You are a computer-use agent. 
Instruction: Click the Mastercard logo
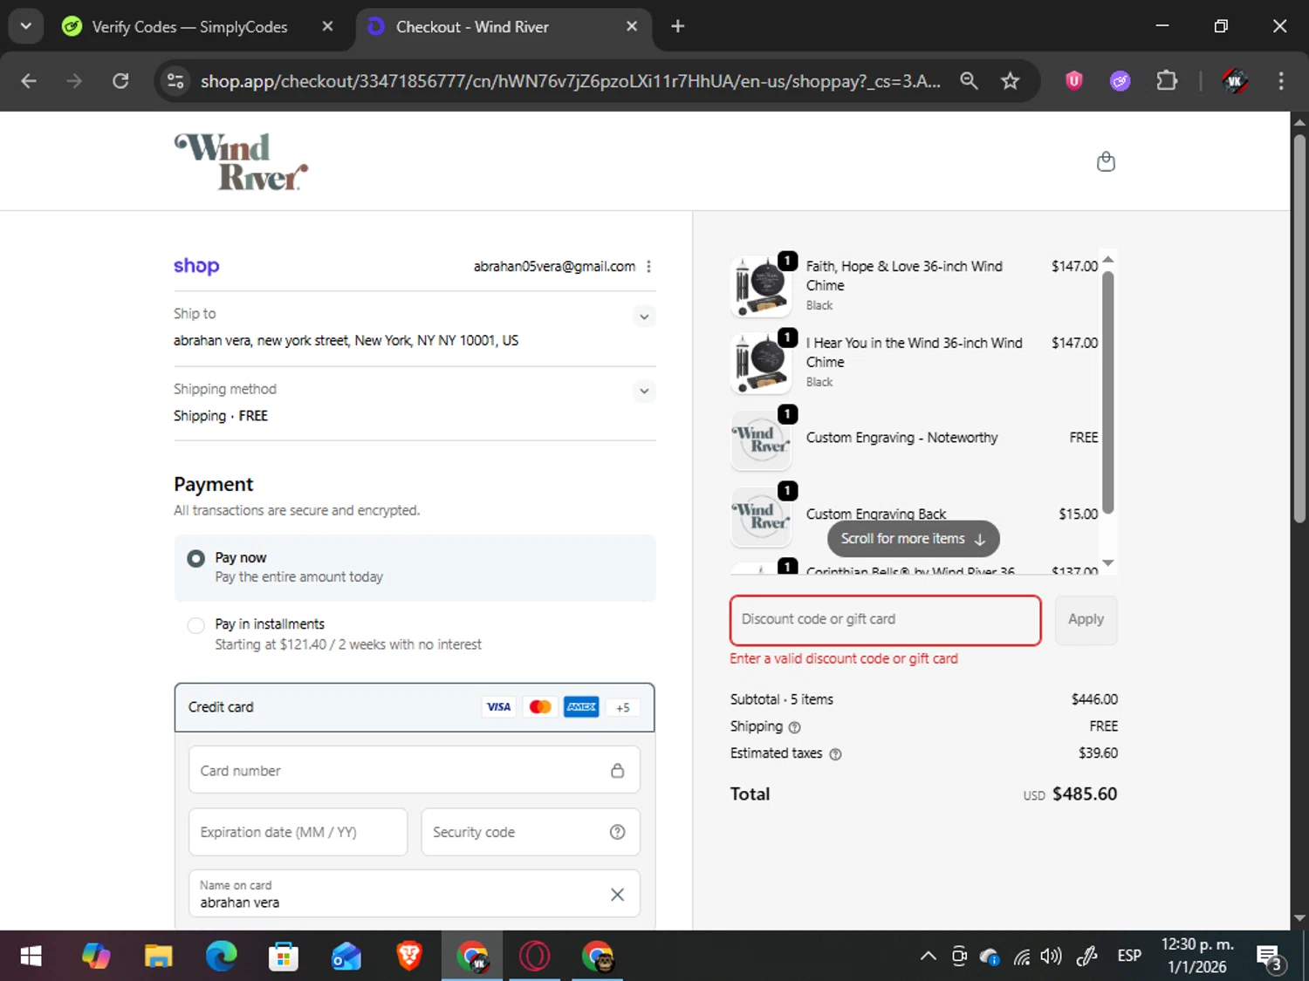point(540,707)
